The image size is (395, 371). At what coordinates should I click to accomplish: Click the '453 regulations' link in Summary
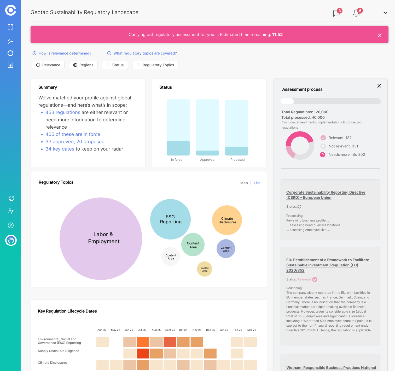[x=63, y=112]
